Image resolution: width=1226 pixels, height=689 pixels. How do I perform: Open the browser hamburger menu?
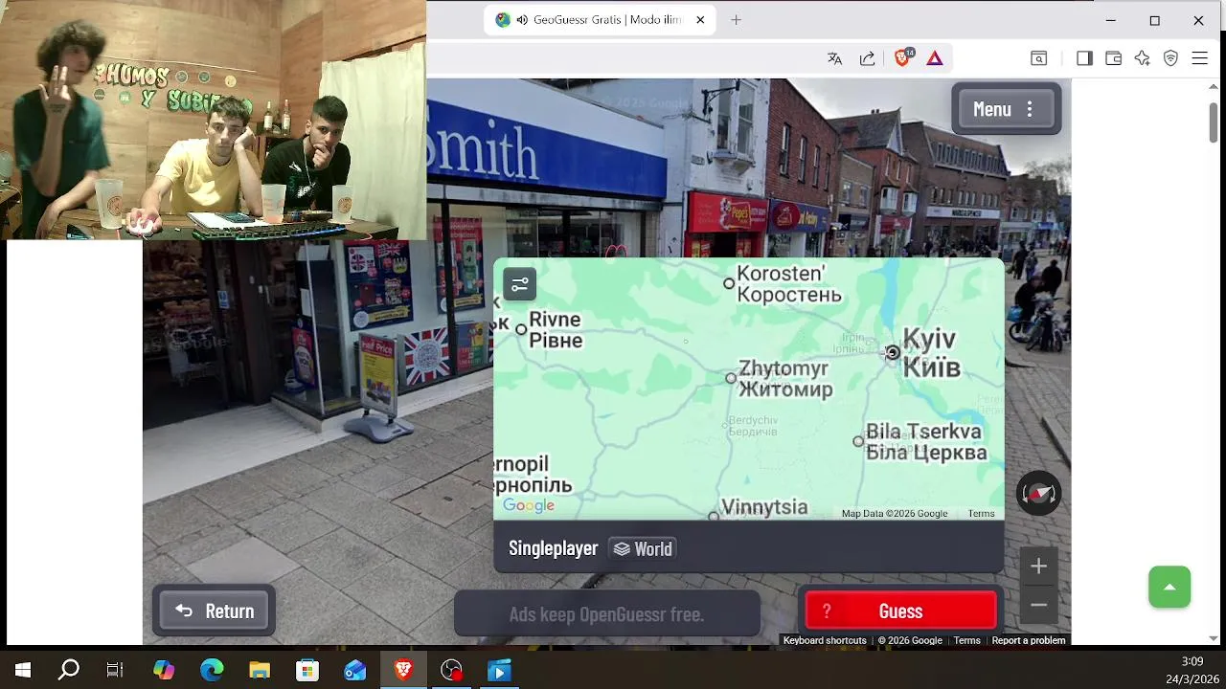point(1199,58)
